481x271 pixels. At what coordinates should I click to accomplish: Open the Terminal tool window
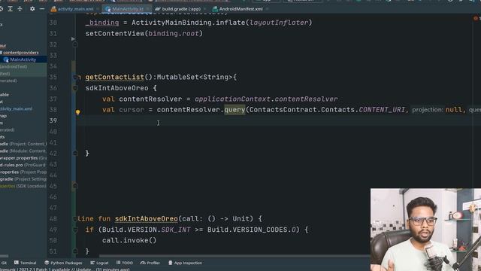25,263
